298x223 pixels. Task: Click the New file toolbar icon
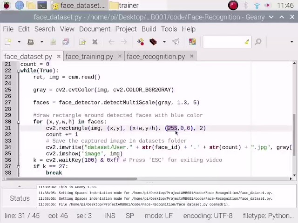8,42
